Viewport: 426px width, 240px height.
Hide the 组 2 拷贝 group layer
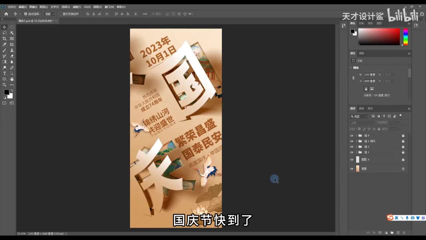(x=352, y=141)
